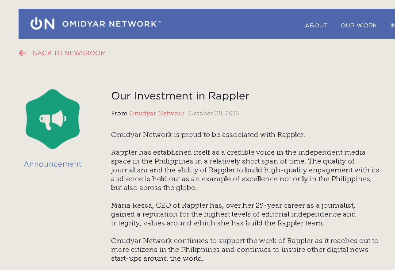
Task: Select the Announcement category label
Action: click(x=53, y=164)
